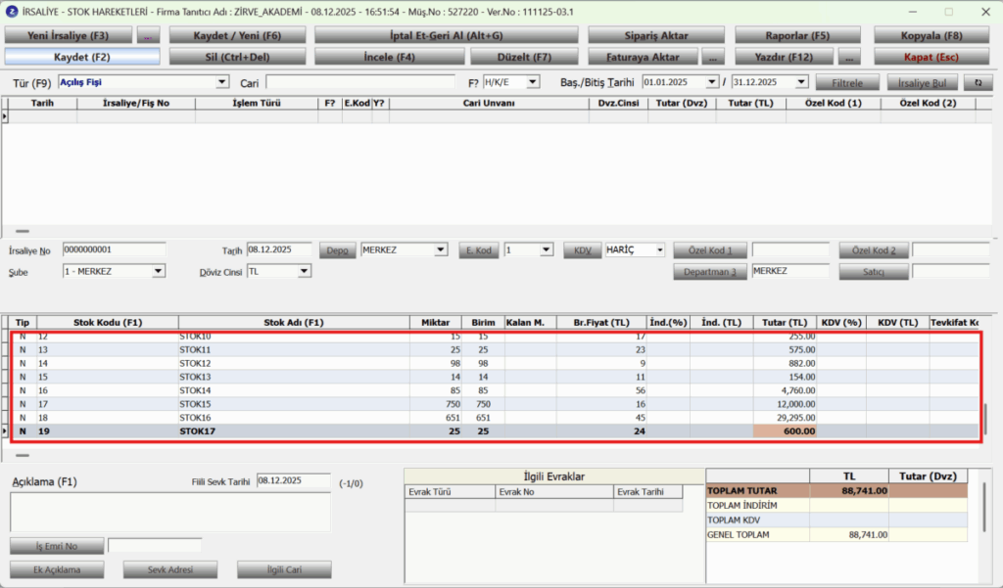The height and width of the screenshot is (588, 1003).
Task: Click the highlighted 600.00 amount cell
Action: (785, 431)
